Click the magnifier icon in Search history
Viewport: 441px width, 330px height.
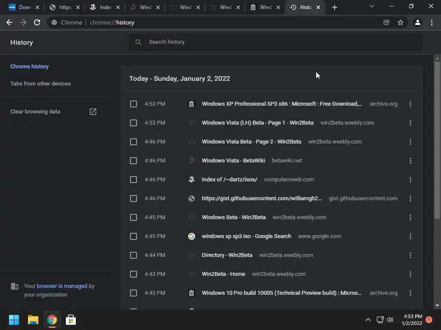pyautogui.click(x=138, y=42)
